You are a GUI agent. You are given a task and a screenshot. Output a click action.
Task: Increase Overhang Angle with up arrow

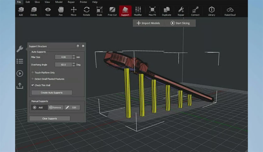point(74,63)
